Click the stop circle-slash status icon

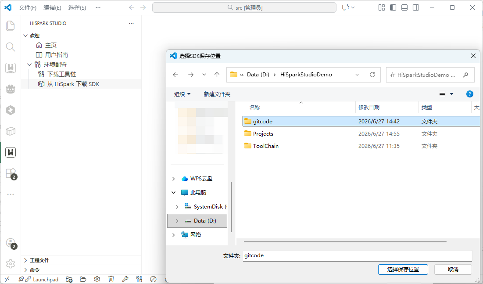point(154,279)
